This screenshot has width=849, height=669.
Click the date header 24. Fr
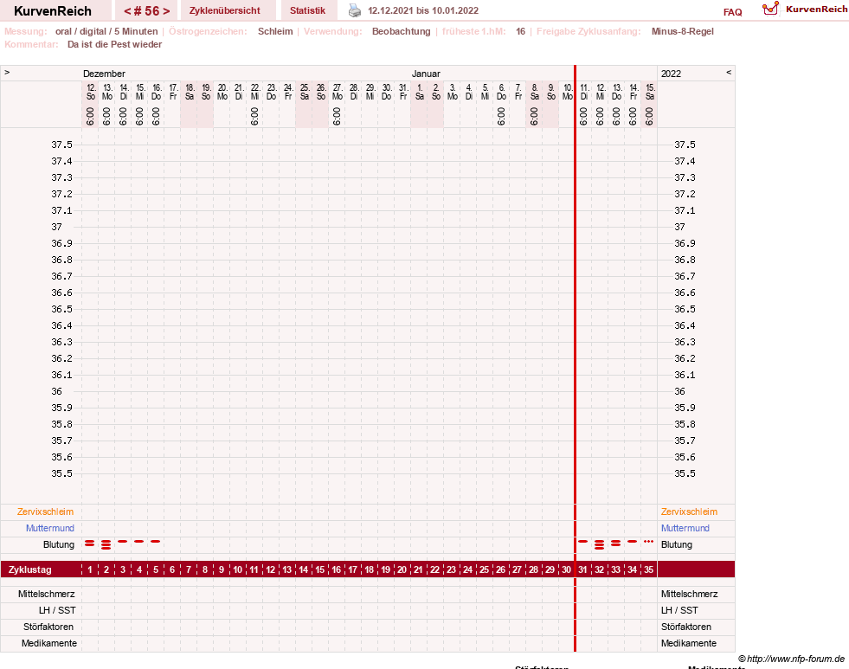288,92
